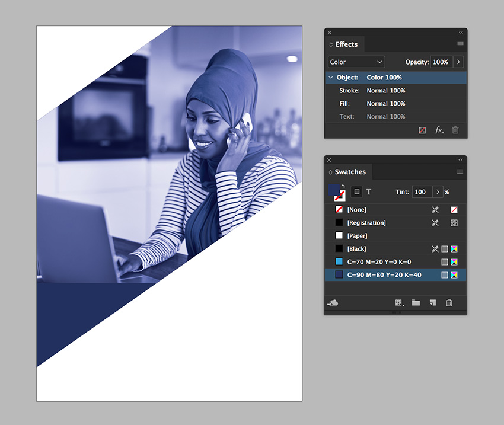Screen dimensions: 504x425
Task: Click the fx icon in the Effects panel
Action: pyautogui.click(x=439, y=130)
